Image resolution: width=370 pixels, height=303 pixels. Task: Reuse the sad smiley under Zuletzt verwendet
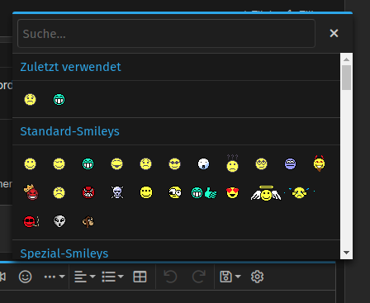(31, 100)
